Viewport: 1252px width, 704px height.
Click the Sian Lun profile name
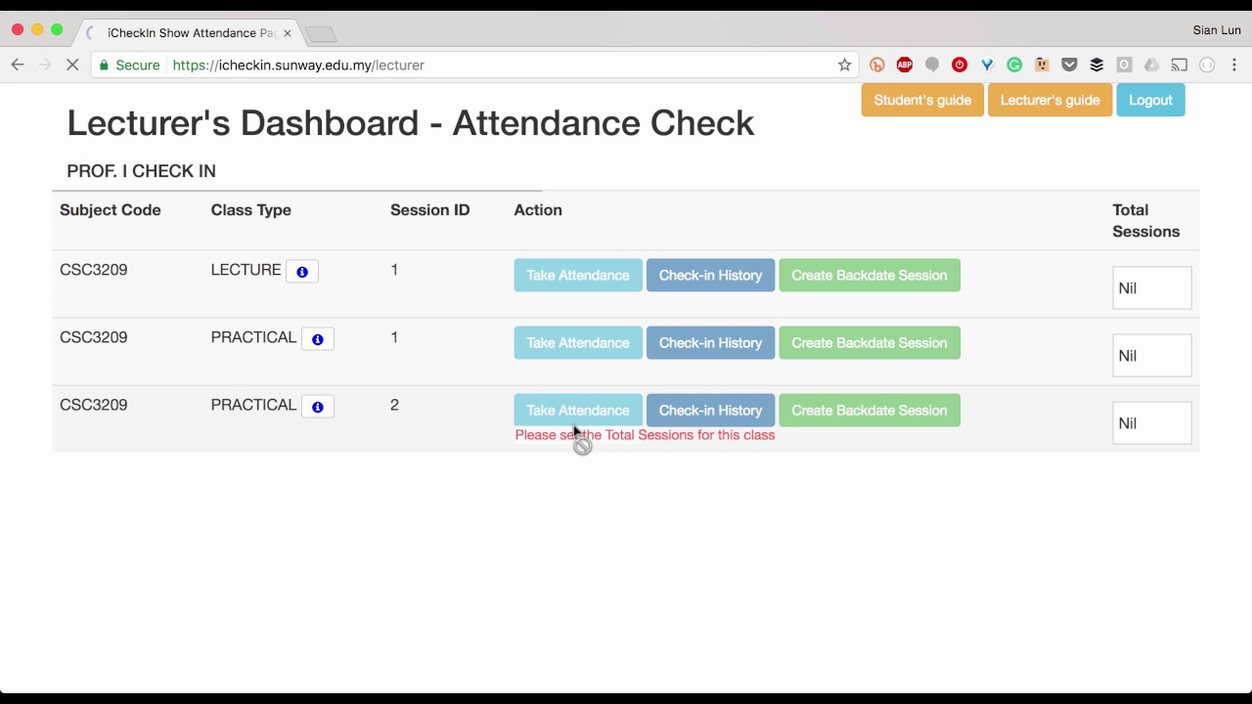point(1217,30)
